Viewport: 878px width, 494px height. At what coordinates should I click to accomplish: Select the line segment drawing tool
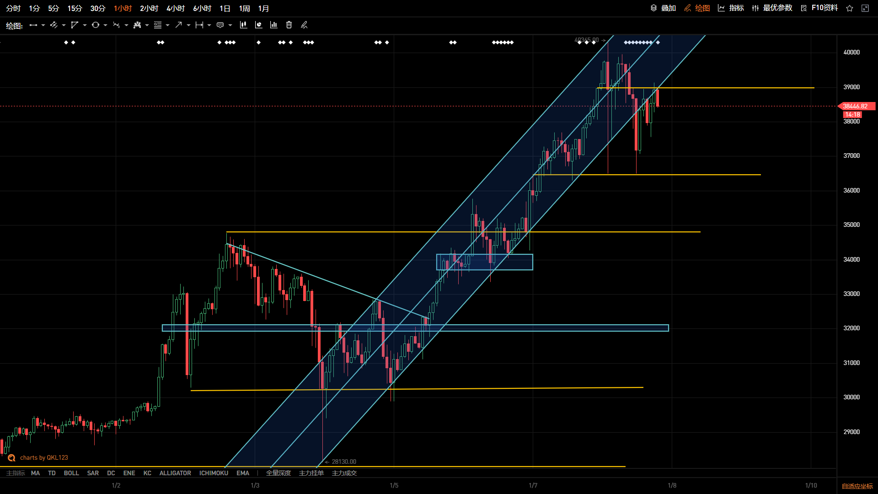click(x=33, y=25)
